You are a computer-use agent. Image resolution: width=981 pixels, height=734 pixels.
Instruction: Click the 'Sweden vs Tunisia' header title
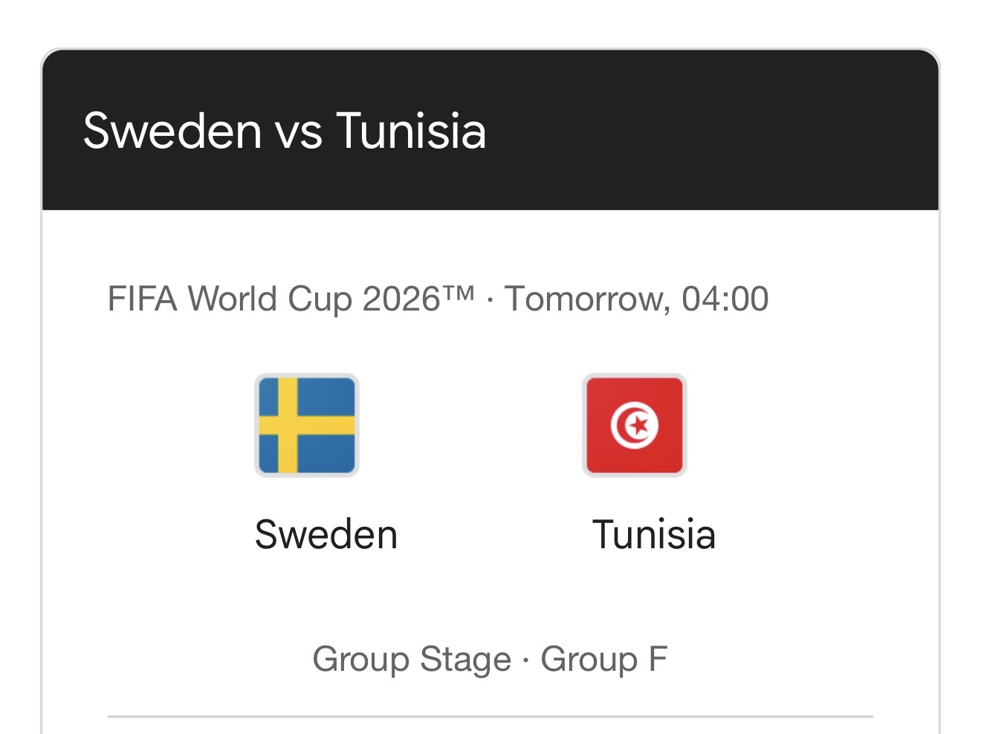(285, 131)
